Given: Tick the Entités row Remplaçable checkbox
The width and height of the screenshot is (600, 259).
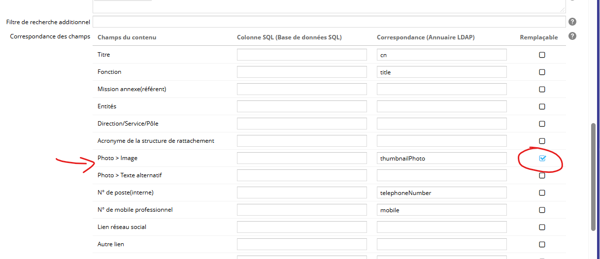Looking at the screenshot, I should coord(542,107).
